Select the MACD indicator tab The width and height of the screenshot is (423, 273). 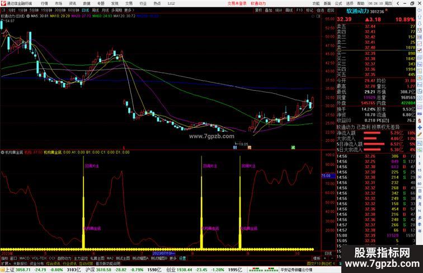[24, 258]
